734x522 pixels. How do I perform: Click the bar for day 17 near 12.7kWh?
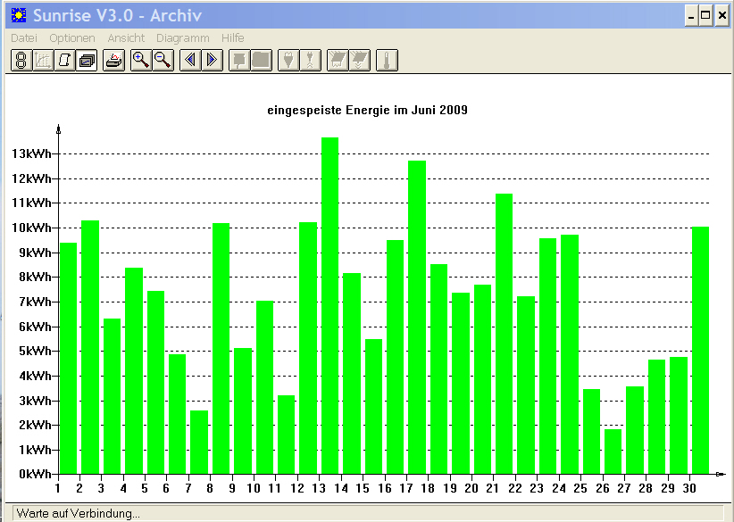click(x=417, y=317)
